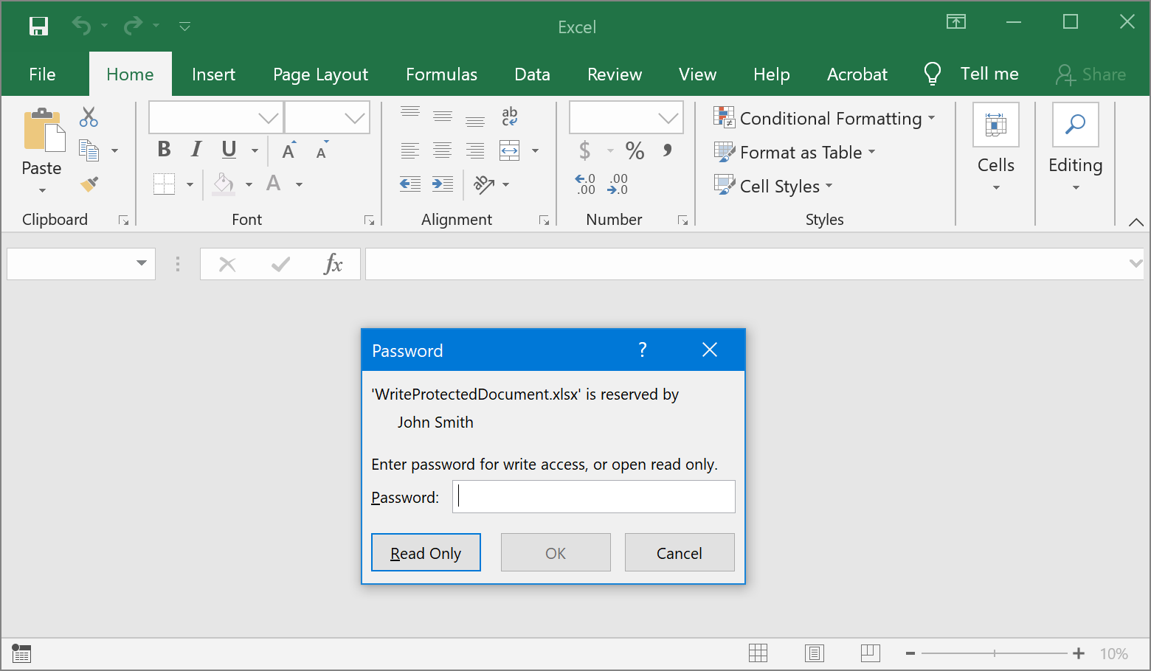Toggle Underline formatting

(229, 150)
